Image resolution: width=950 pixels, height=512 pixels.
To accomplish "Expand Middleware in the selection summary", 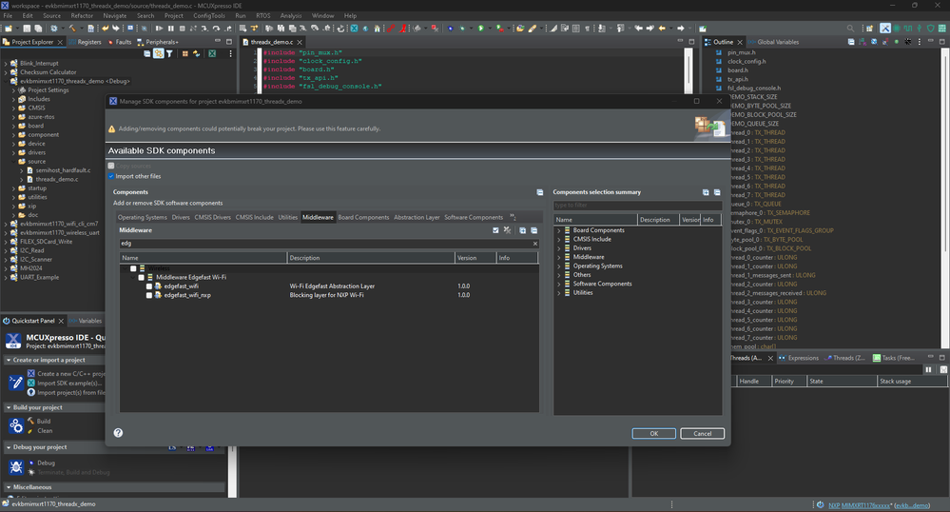I will point(558,257).
